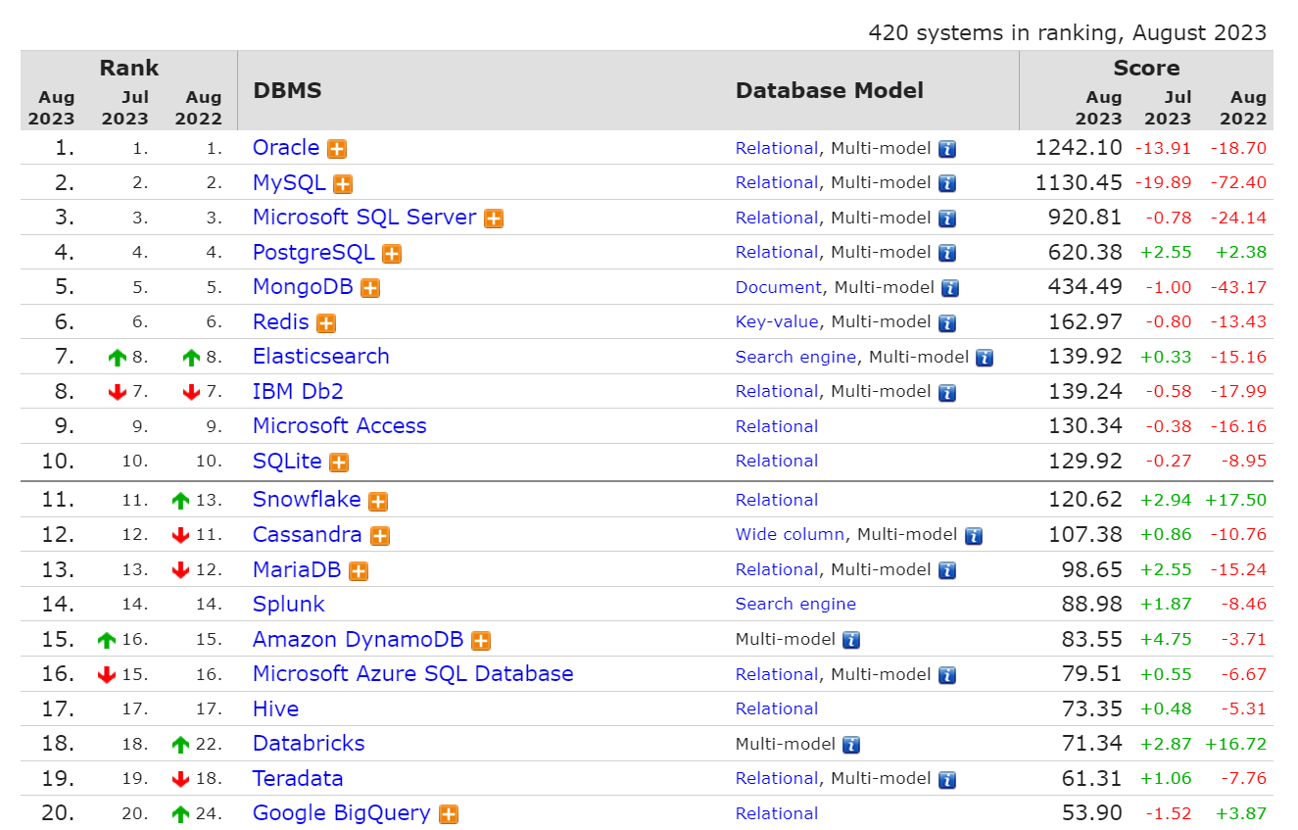
Task: Click the Oracle score value 1242.10
Action: pyautogui.click(x=1079, y=148)
